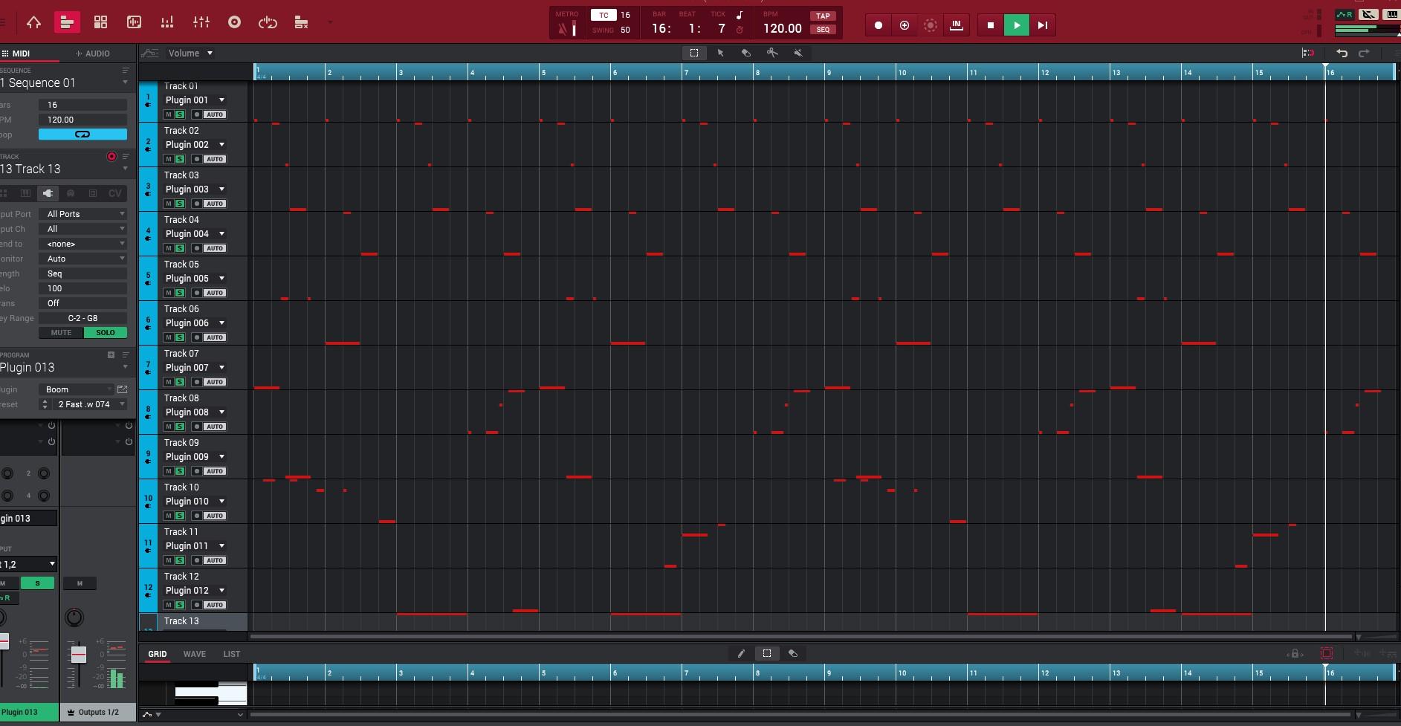This screenshot has height=726, width=1401.
Task: Click the TC timing correct button
Action: tap(604, 15)
